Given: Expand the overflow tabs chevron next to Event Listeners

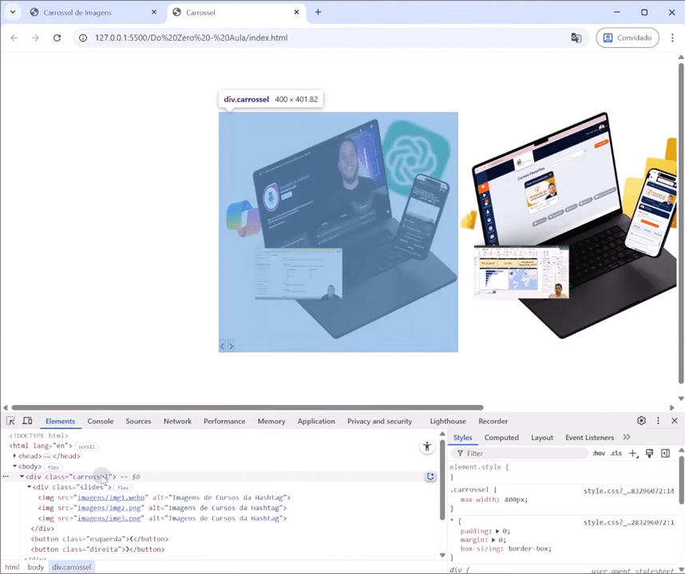Looking at the screenshot, I should [627, 437].
